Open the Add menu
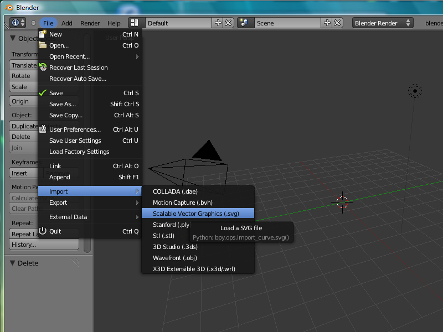 [x=67, y=23]
